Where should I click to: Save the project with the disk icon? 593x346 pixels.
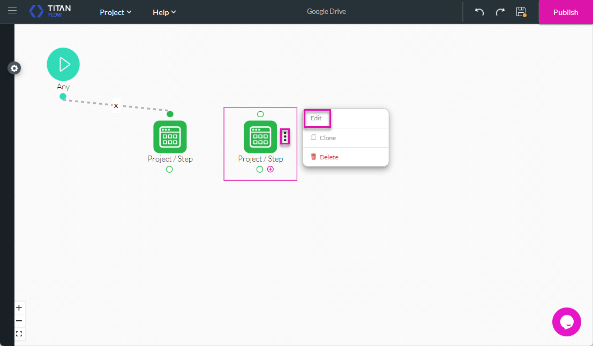(x=521, y=12)
